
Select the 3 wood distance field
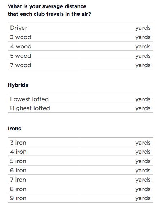tap(80, 37)
